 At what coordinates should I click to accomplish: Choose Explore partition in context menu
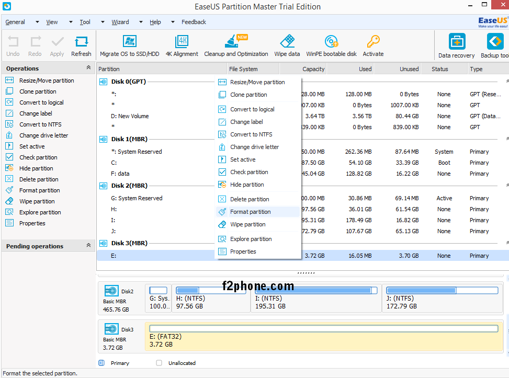(258, 239)
